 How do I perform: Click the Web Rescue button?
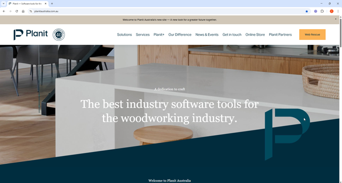point(312,35)
